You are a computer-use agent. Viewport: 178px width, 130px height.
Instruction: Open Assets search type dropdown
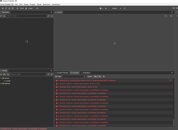pyautogui.click(x=8, y=74)
